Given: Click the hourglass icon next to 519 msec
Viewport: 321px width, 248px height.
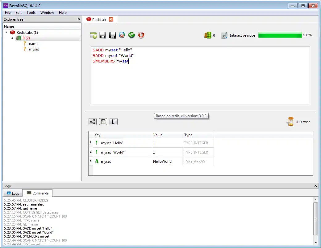Looking at the screenshot, I should click(290, 122).
